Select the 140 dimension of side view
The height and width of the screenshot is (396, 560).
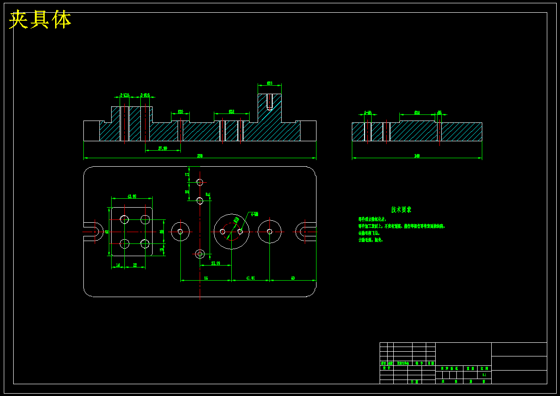(x=417, y=156)
